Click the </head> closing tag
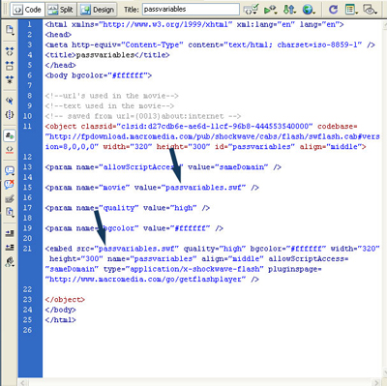This screenshot has height=386, width=387. (61, 65)
